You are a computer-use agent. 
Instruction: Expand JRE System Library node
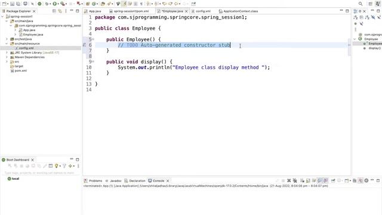(7, 53)
